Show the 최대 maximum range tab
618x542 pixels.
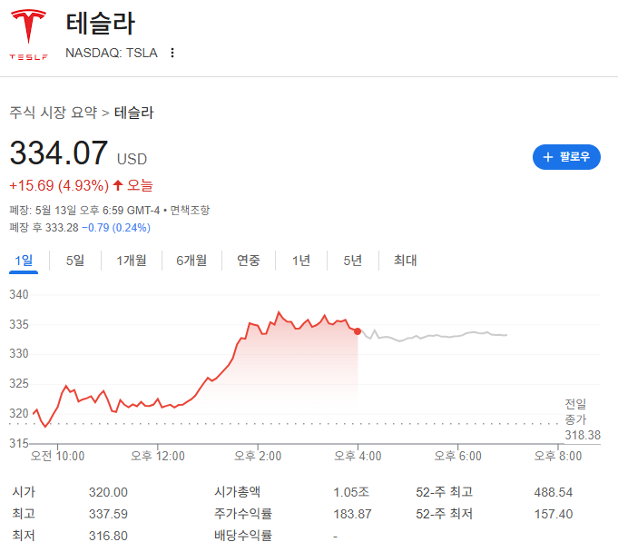pyautogui.click(x=405, y=261)
